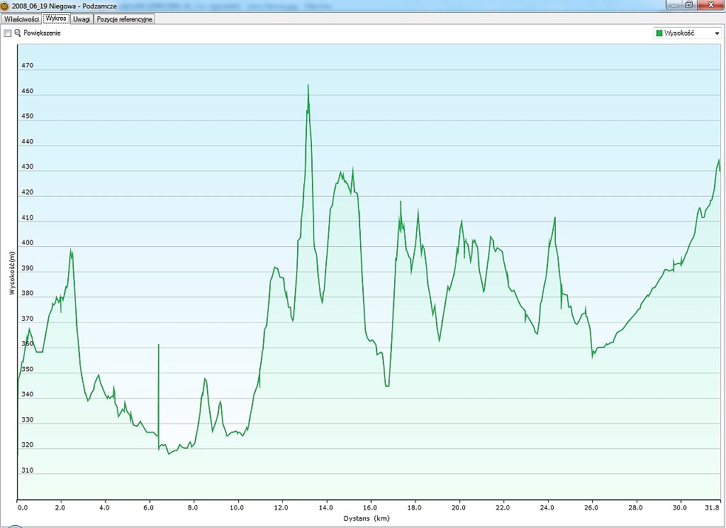The width and height of the screenshot is (726, 528).
Task: Switch to the Właściwości tab
Action: 21,19
